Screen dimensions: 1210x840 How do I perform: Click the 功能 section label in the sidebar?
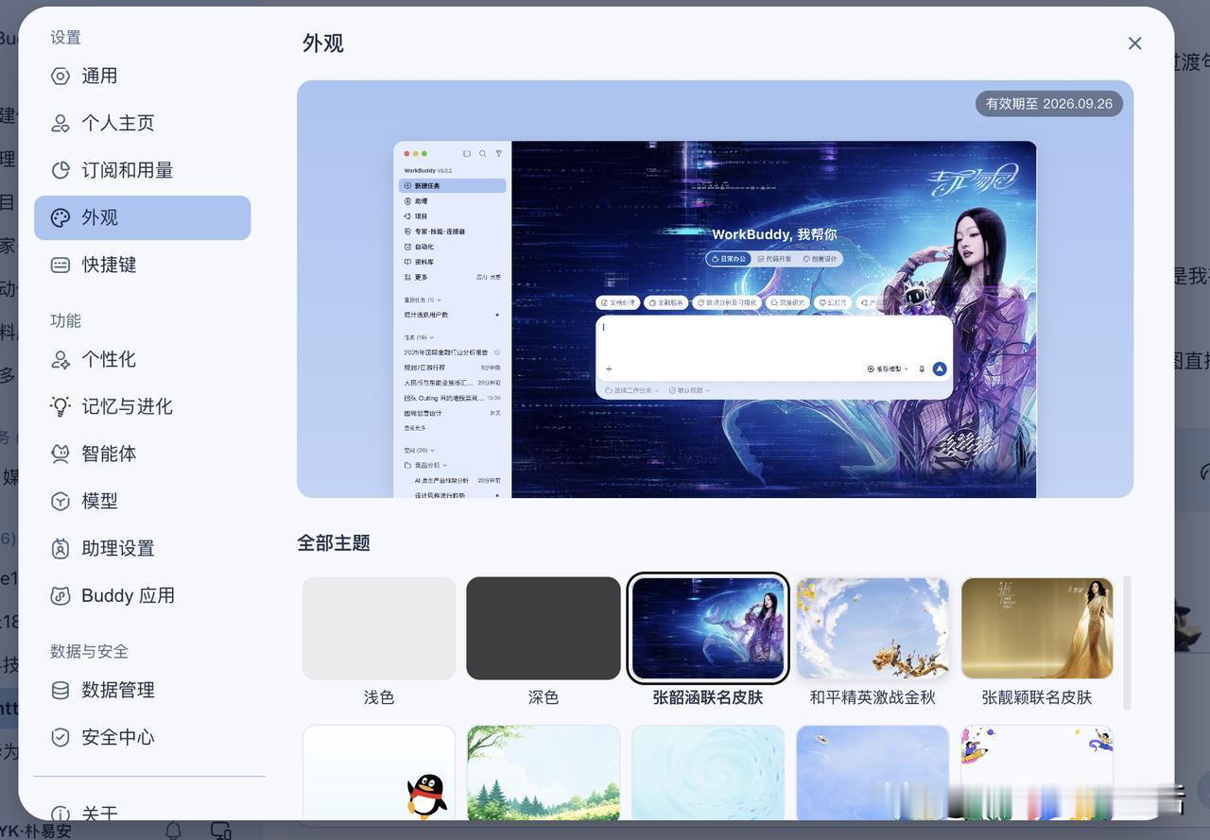pos(66,320)
